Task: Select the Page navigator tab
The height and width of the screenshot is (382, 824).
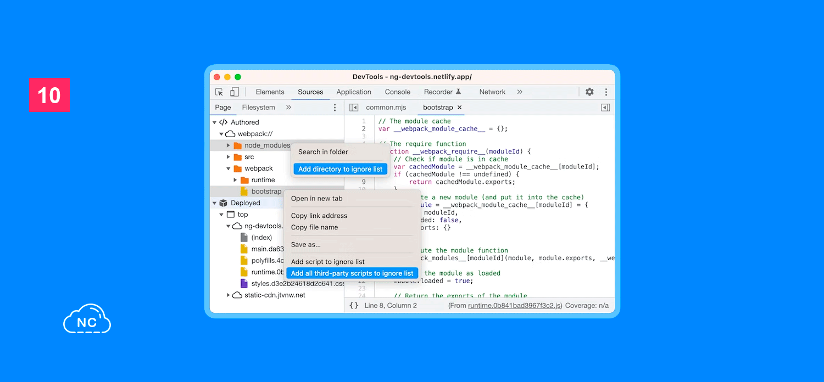Action: (223, 108)
